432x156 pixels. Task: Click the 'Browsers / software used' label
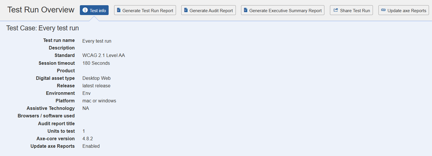[x=46, y=116]
